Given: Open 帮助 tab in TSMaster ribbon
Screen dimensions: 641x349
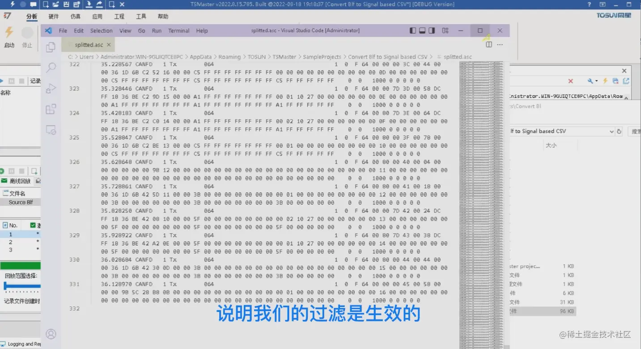Looking at the screenshot, I should point(163,17).
